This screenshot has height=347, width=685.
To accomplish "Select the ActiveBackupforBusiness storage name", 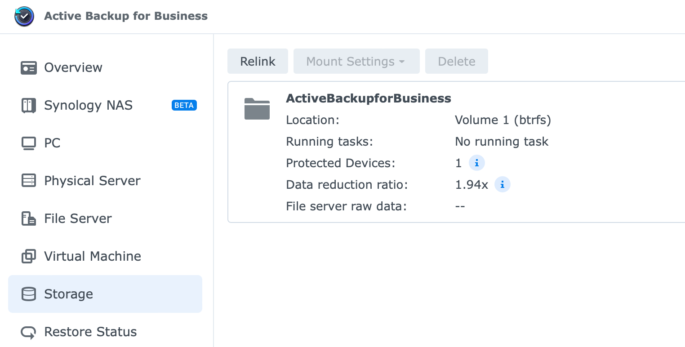I will [x=369, y=98].
